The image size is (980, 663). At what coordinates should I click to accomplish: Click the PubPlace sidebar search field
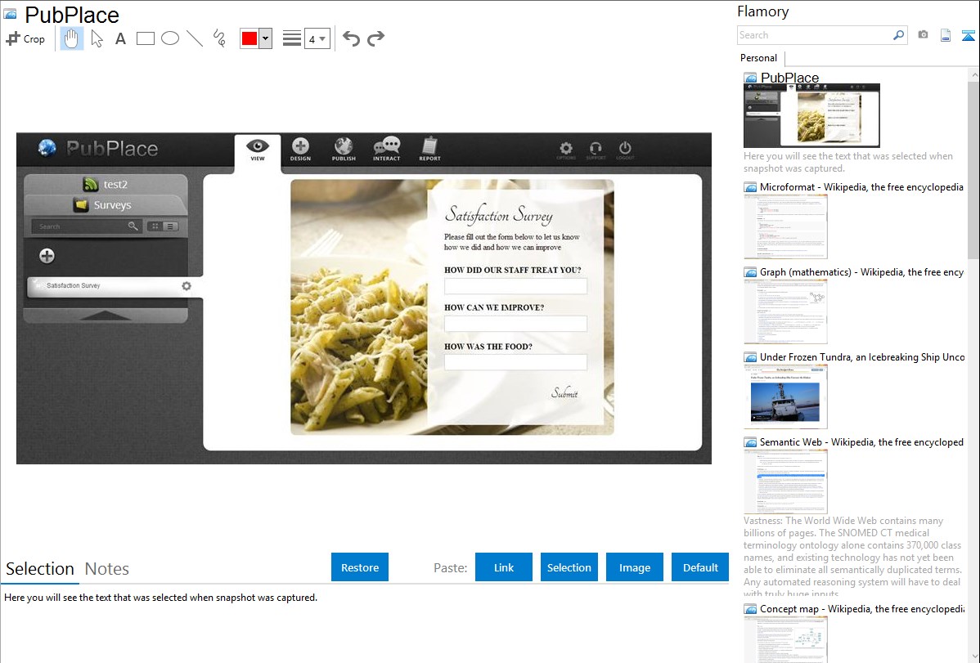click(87, 226)
